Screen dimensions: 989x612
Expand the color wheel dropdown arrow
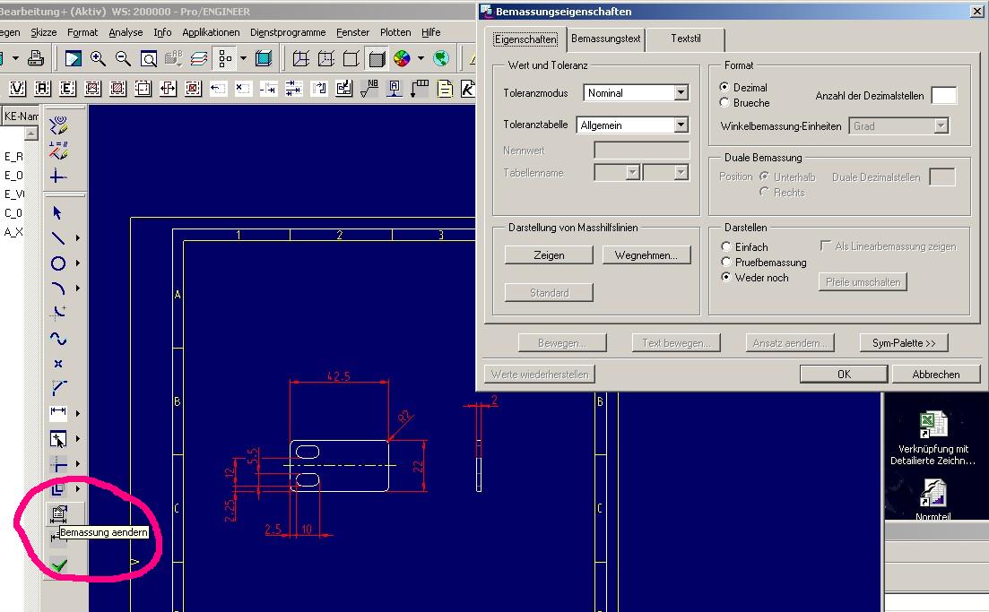(421, 58)
